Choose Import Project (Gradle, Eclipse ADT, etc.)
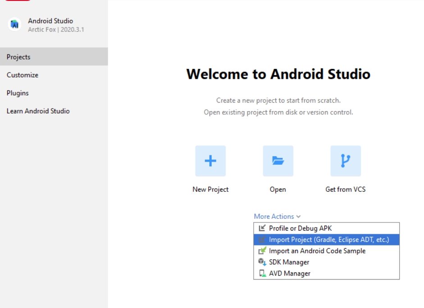Image resolution: width=424 pixels, height=308 pixels. point(328,240)
